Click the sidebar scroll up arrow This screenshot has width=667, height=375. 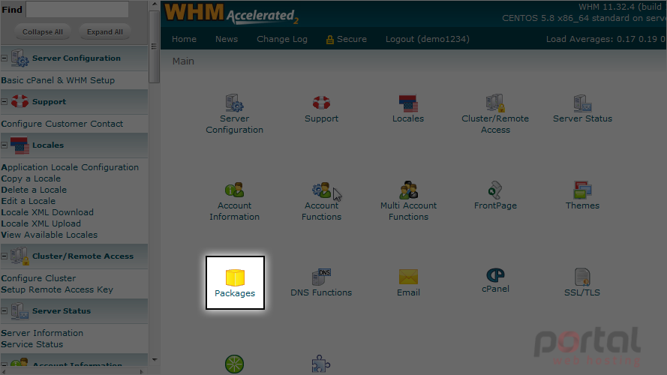tap(155, 4)
